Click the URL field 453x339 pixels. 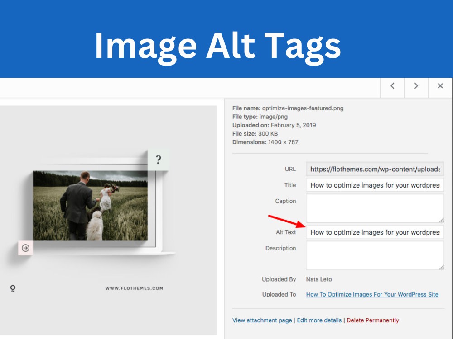[x=375, y=169]
